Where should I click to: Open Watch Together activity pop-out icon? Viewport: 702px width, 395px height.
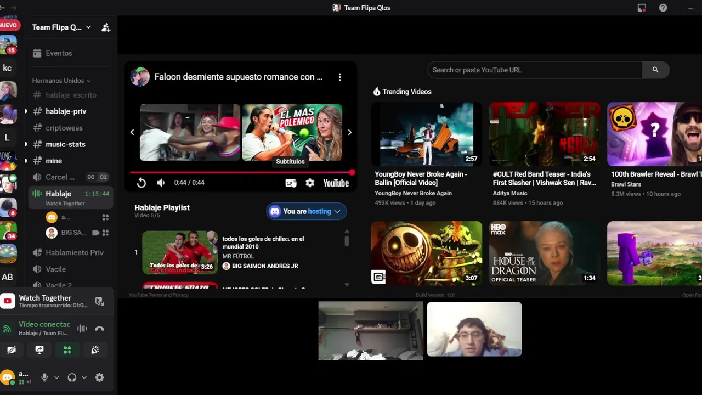pos(99,301)
